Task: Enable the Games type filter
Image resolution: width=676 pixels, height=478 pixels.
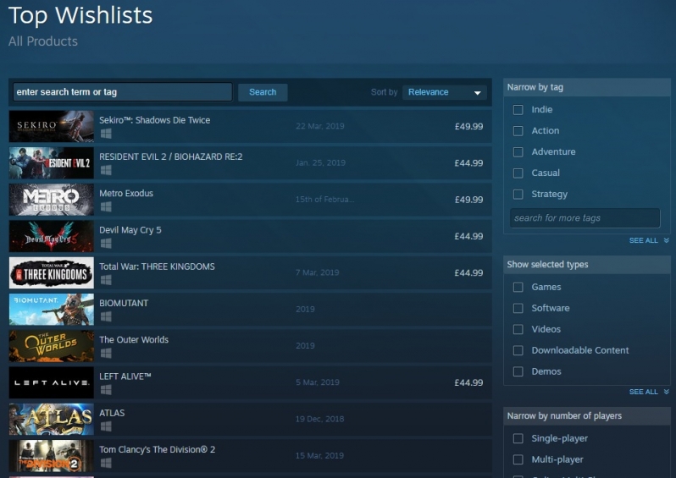Action: coord(518,288)
